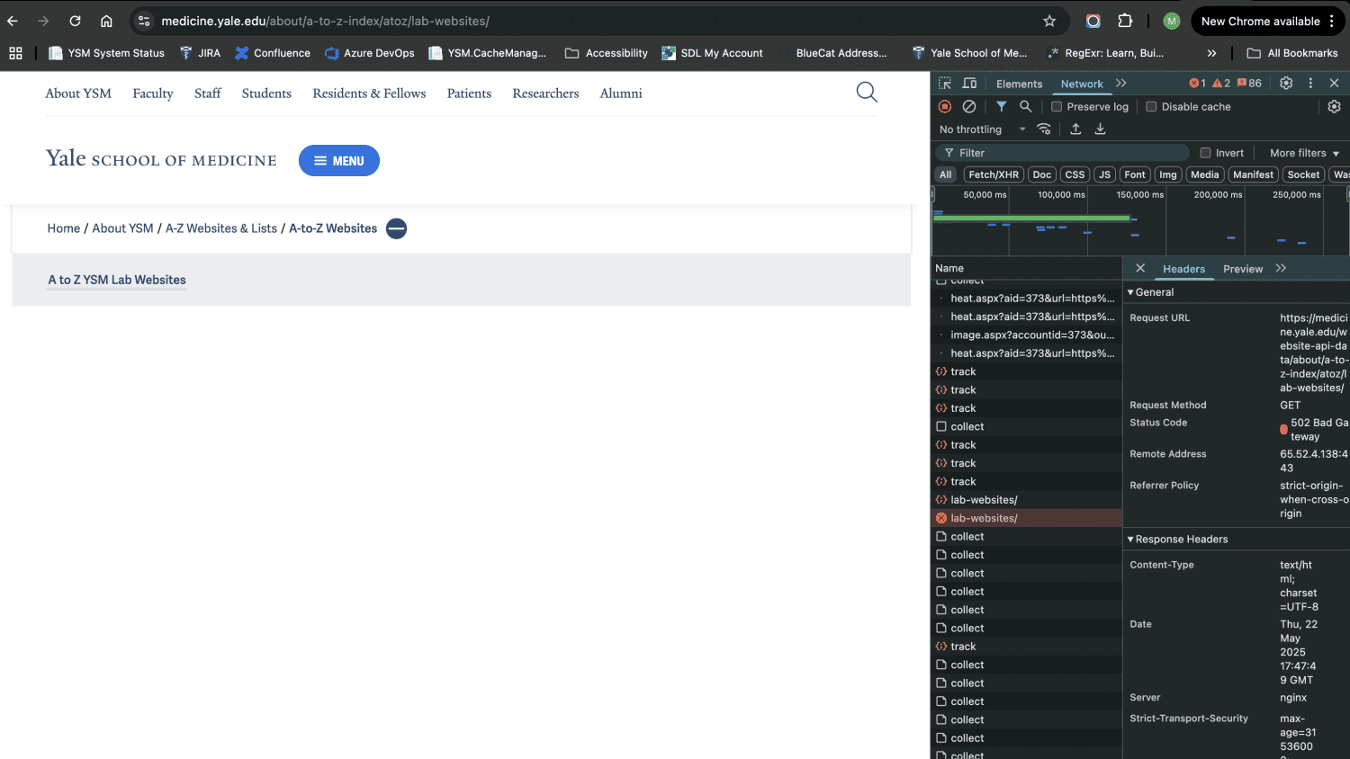Open the No throttling dropdown

tap(983, 129)
